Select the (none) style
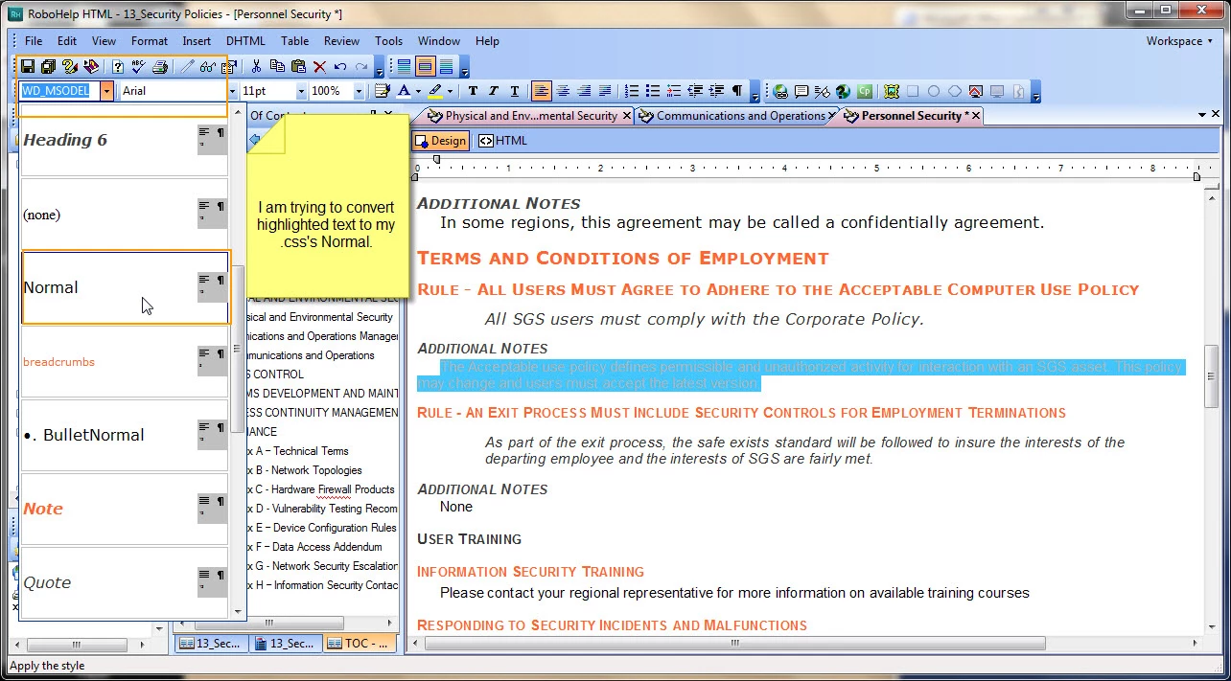The width and height of the screenshot is (1231, 681). [126, 215]
